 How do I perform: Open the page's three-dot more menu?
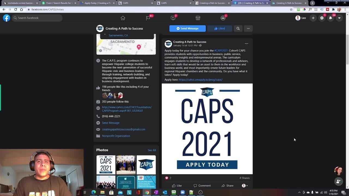[x=248, y=28]
